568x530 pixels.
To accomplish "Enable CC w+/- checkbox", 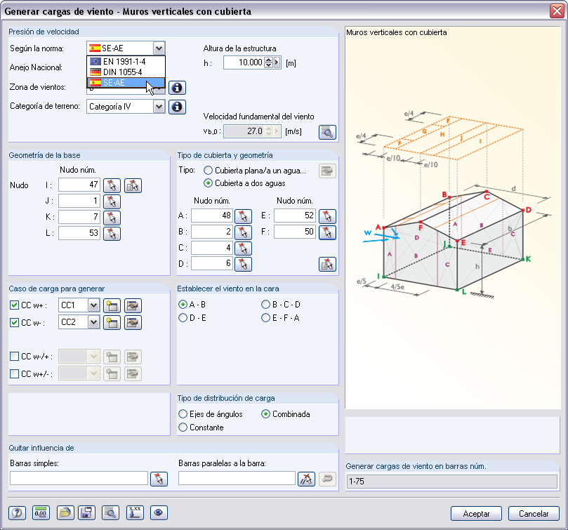I will (x=14, y=373).
